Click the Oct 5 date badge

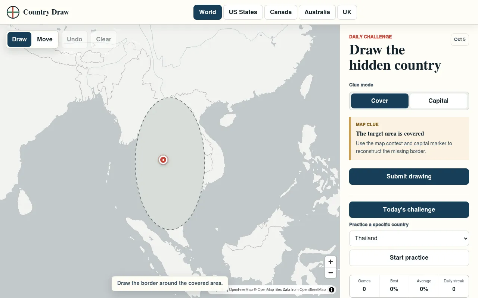tap(460, 39)
